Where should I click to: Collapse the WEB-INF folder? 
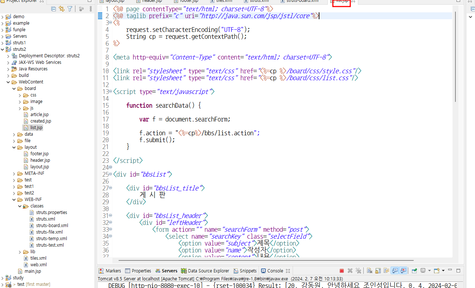pyautogui.click(x=14, y=199)
